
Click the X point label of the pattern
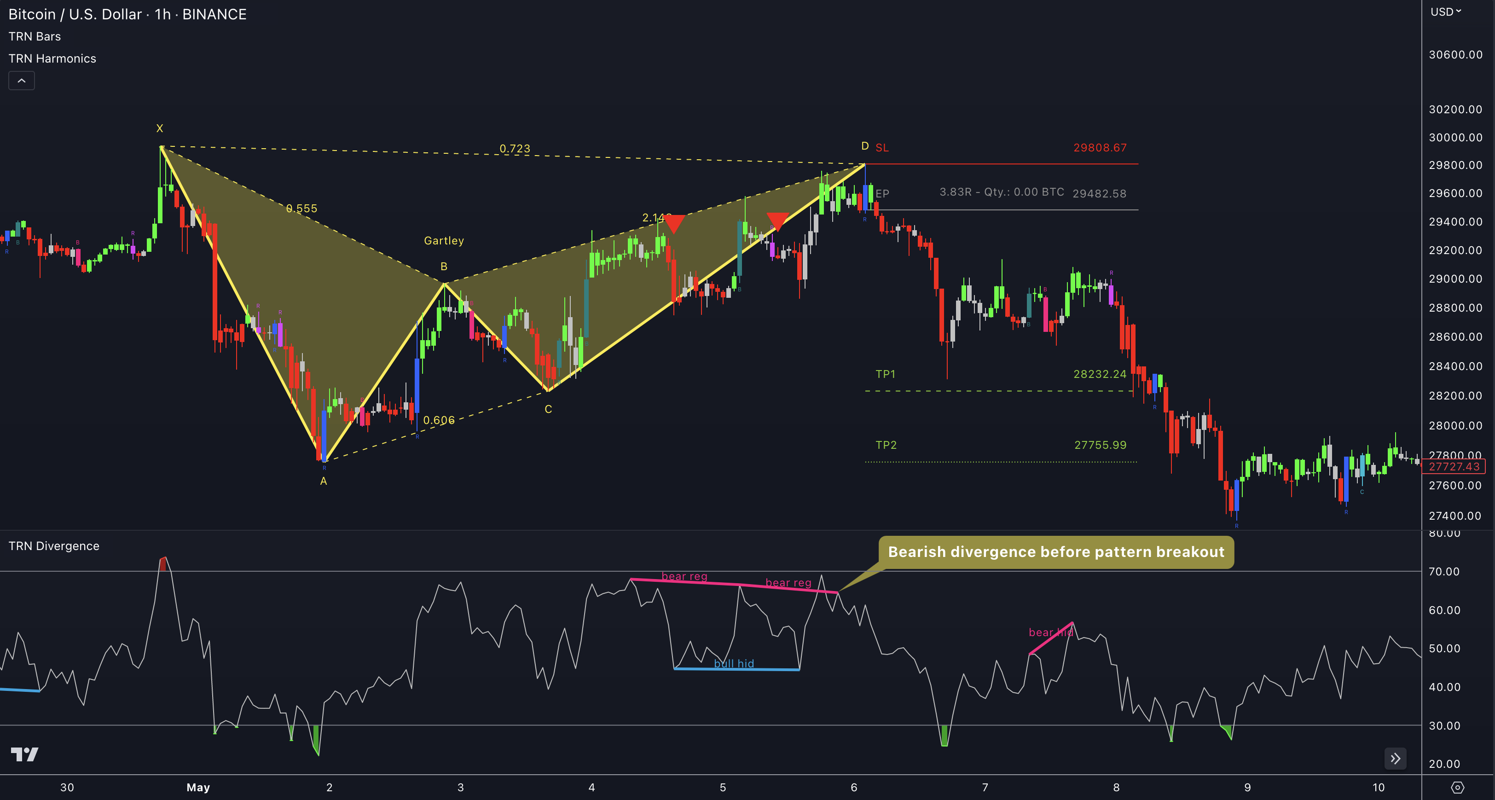[160, 128]
